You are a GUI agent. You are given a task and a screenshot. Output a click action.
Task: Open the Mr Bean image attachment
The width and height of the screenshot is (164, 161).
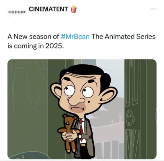82,109
